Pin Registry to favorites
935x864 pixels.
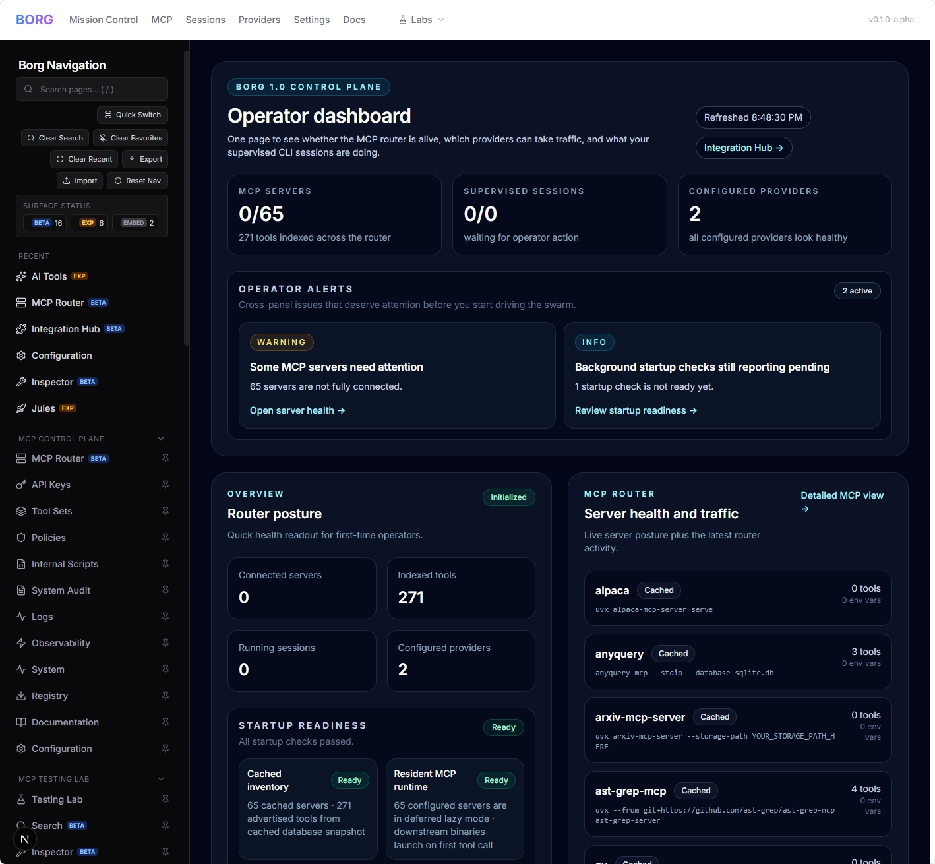(x=166, y=696)
